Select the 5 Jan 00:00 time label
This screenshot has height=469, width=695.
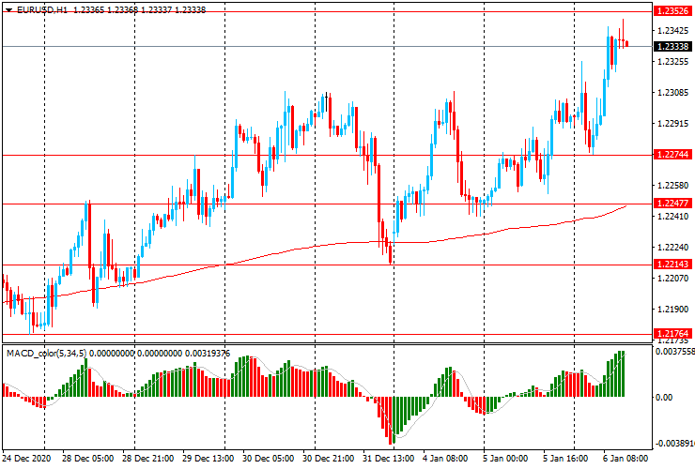[505, 458]
